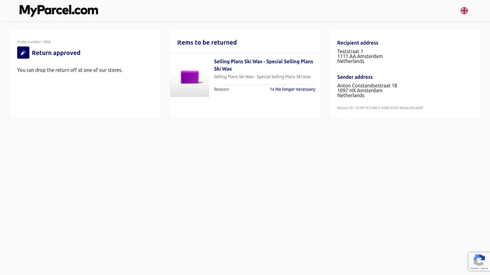Click the Sender address heading
Viewport: 490px width, 275px height.
[355, 77]
